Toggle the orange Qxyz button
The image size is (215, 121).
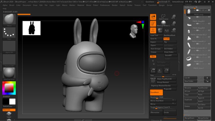click(153, 56)
